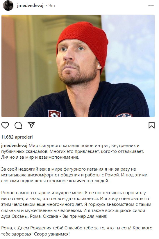The width and height of the screenshot is (159, 239).
Task: Share the post using the paper plane icon
Action: [31, 125]
